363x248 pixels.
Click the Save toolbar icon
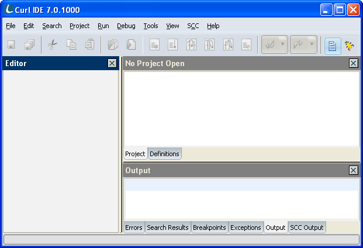pos(11,45)
